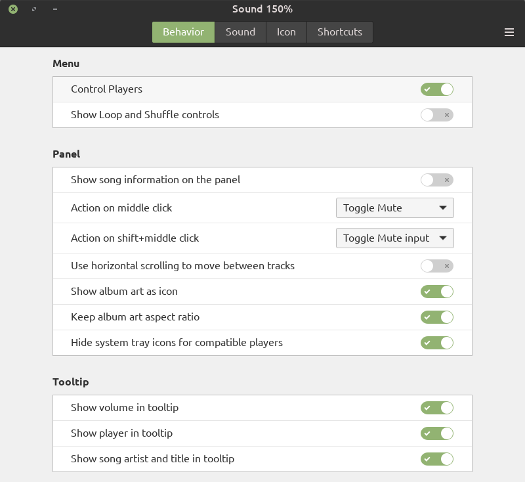Viewport: 525px width, 482px height.
Task: Toggle Show player in tooltip off
Action: tap(437, 433)
